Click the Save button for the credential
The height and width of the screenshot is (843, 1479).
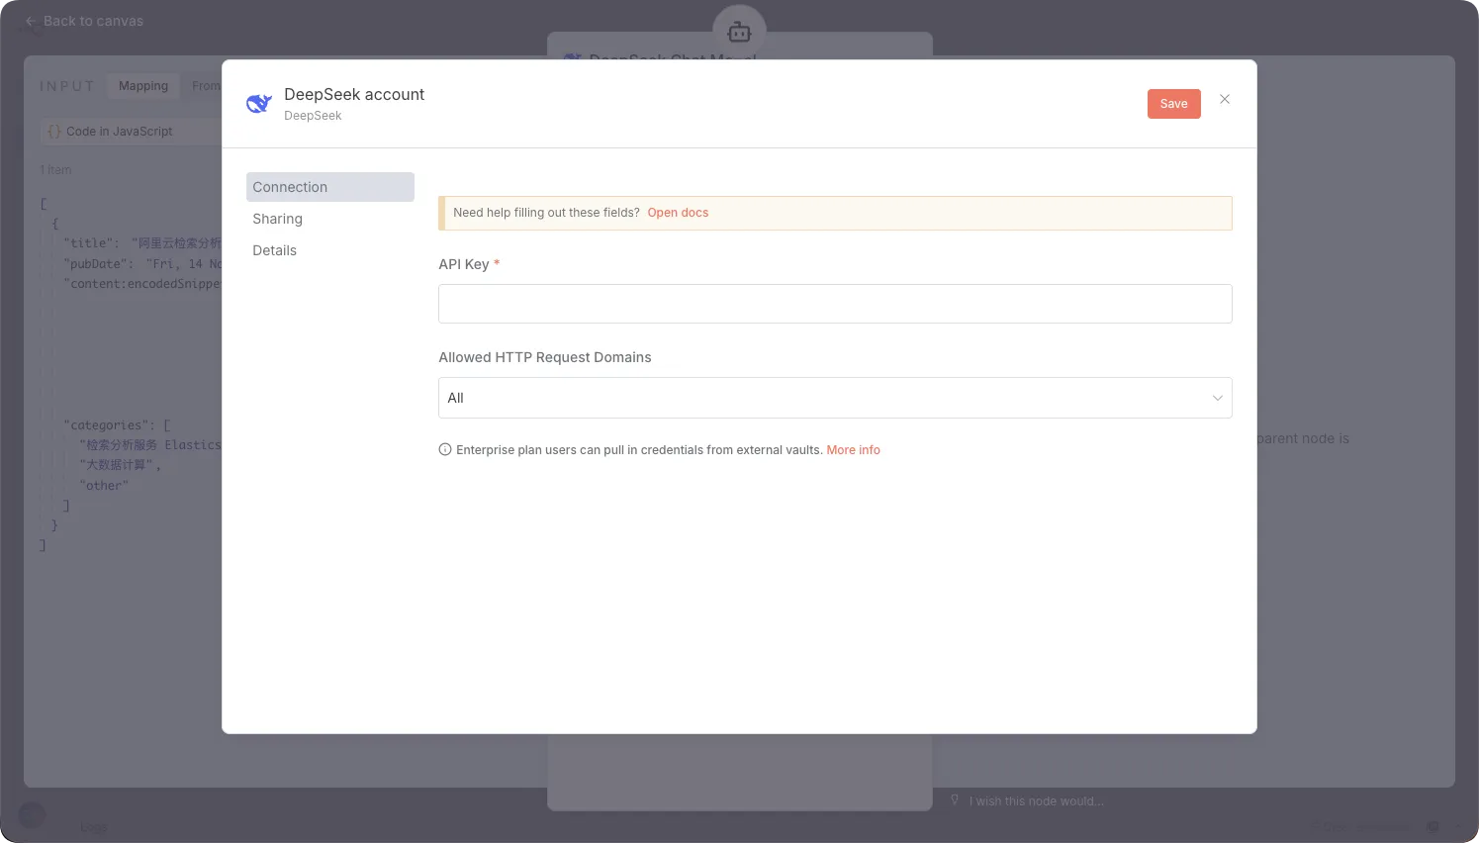point(1173,104)
